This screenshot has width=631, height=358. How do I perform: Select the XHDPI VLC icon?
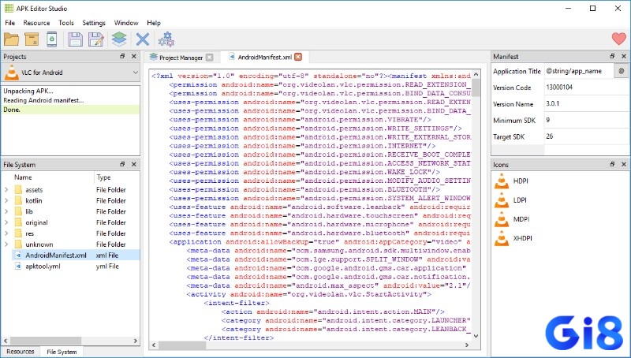point(502,238)
